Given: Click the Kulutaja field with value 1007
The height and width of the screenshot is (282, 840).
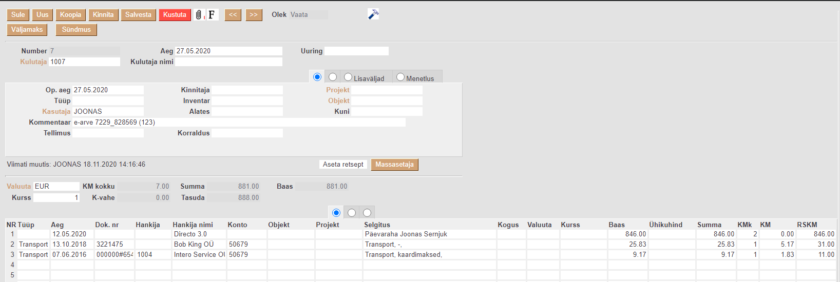Looking at the screenshot, I should tap(85, 62).
